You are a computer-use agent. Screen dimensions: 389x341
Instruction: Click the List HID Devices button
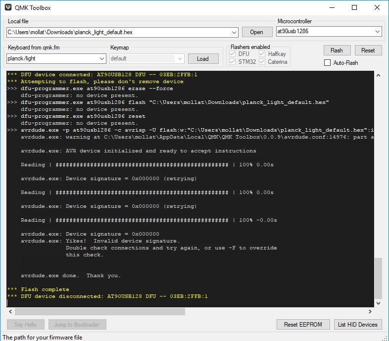(x=357, y=325)
